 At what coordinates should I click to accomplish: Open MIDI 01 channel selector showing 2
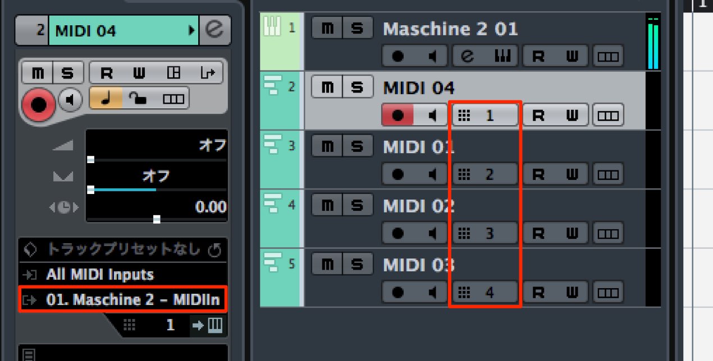coord(485,174)
